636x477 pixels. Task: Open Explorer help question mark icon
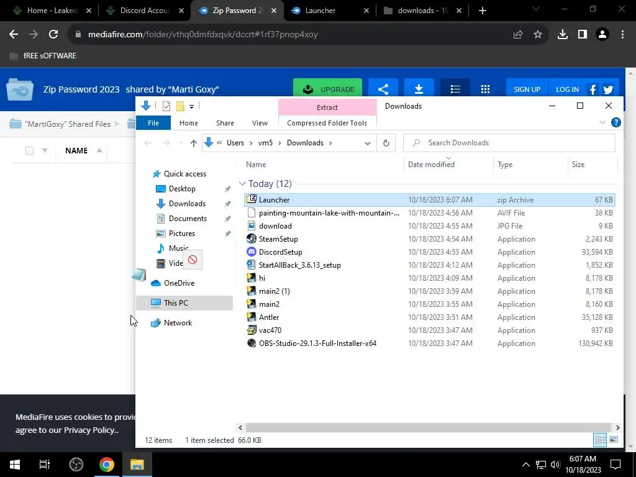pyautogui.click(x=616, y=122)
